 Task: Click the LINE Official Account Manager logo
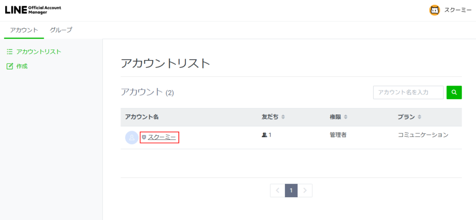click(x=33, y=10)
